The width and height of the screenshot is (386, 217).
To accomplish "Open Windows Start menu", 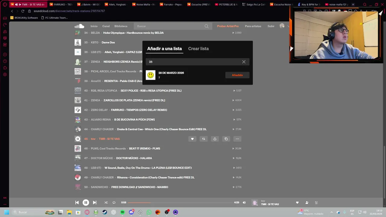I will click(6, 212).
